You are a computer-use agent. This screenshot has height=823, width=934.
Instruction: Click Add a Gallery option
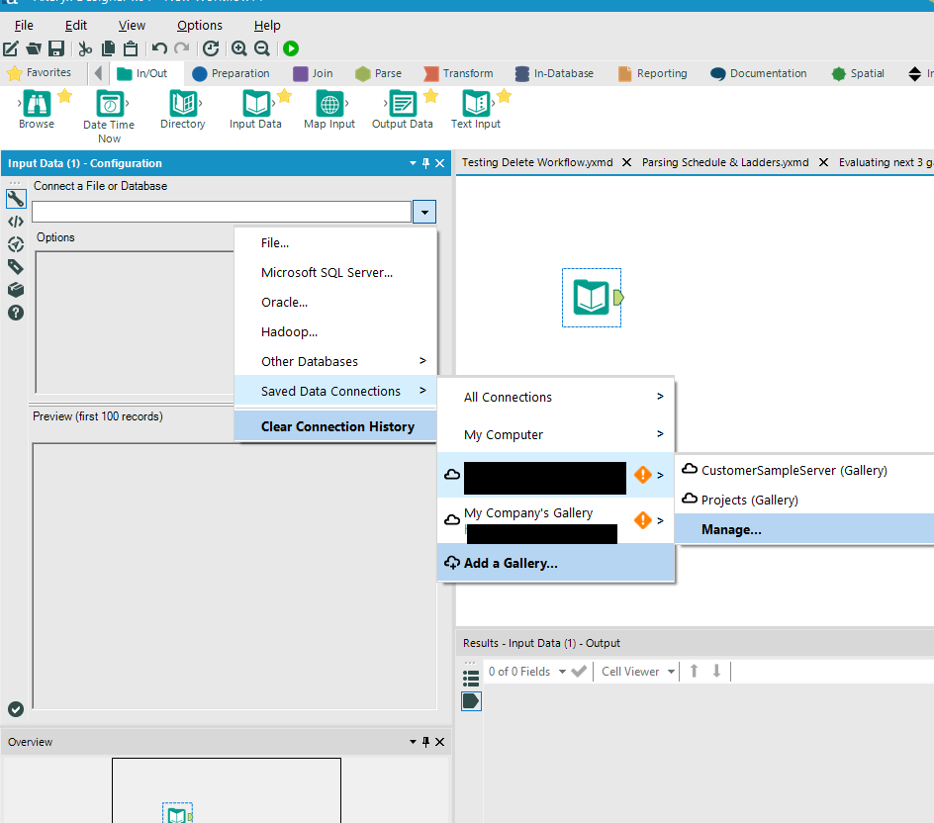[511, 563]
